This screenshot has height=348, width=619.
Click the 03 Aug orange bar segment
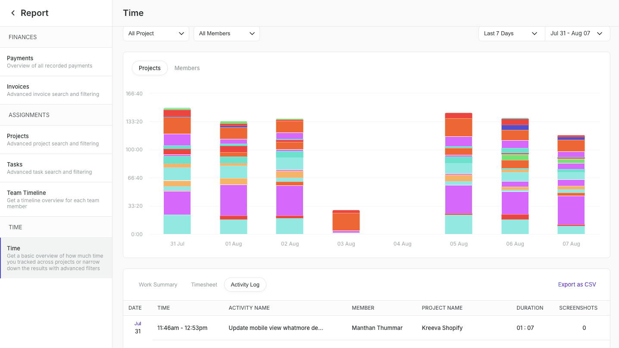[346, 222]
